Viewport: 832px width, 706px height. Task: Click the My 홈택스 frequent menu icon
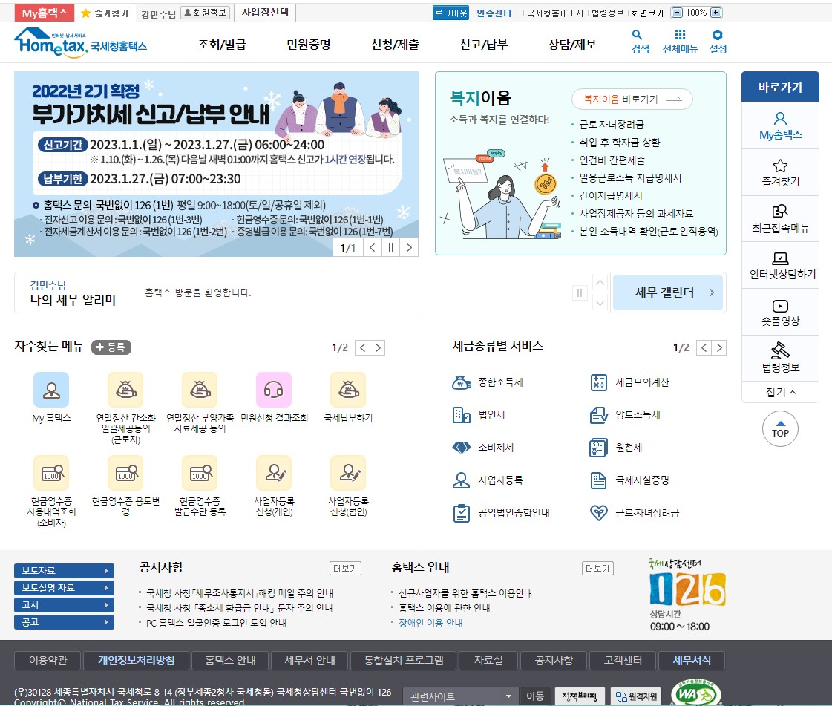[51, 390]
